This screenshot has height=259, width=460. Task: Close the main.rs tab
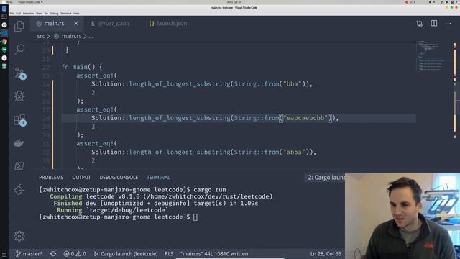76,24
